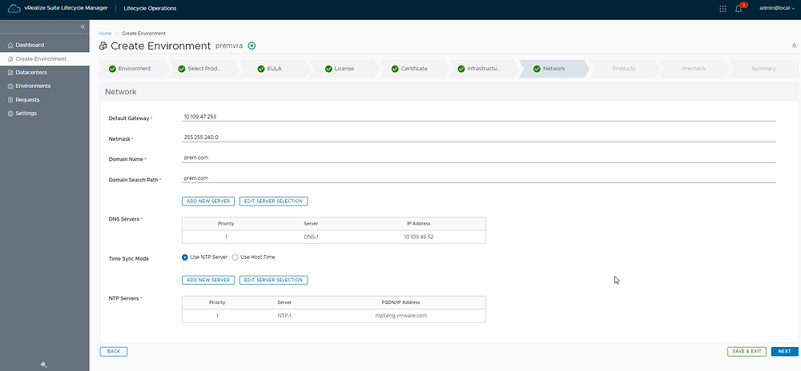Click the green check on Network step
Image resolution: width=801 pixels, height=371 pixels.
pos(537,69)
